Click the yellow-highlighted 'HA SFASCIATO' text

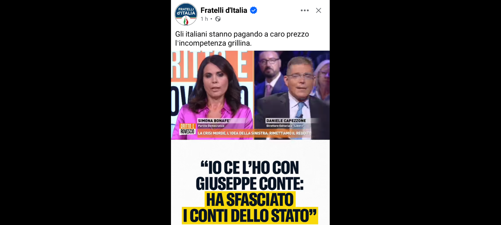[250, 200]
